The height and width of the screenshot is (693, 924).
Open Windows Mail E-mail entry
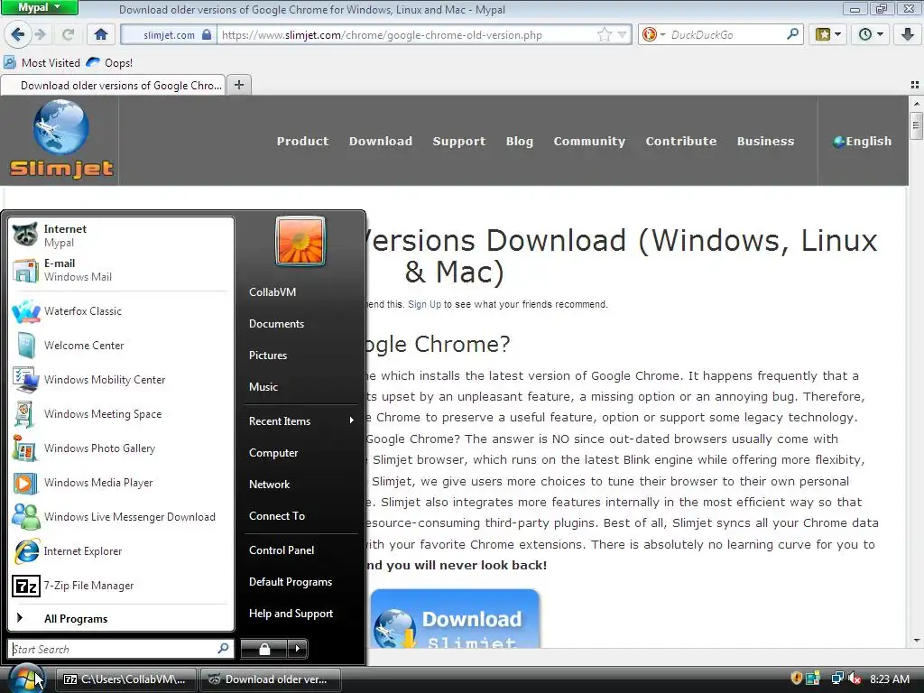point(121,269)
